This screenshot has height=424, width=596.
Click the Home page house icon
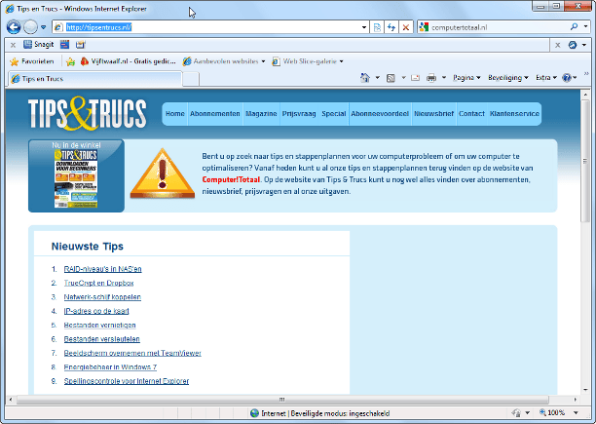365,78
